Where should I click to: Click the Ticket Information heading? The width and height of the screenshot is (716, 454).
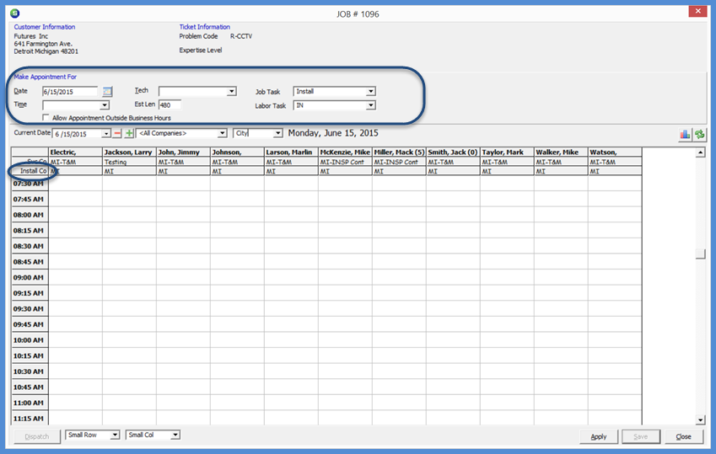(205, 27)
